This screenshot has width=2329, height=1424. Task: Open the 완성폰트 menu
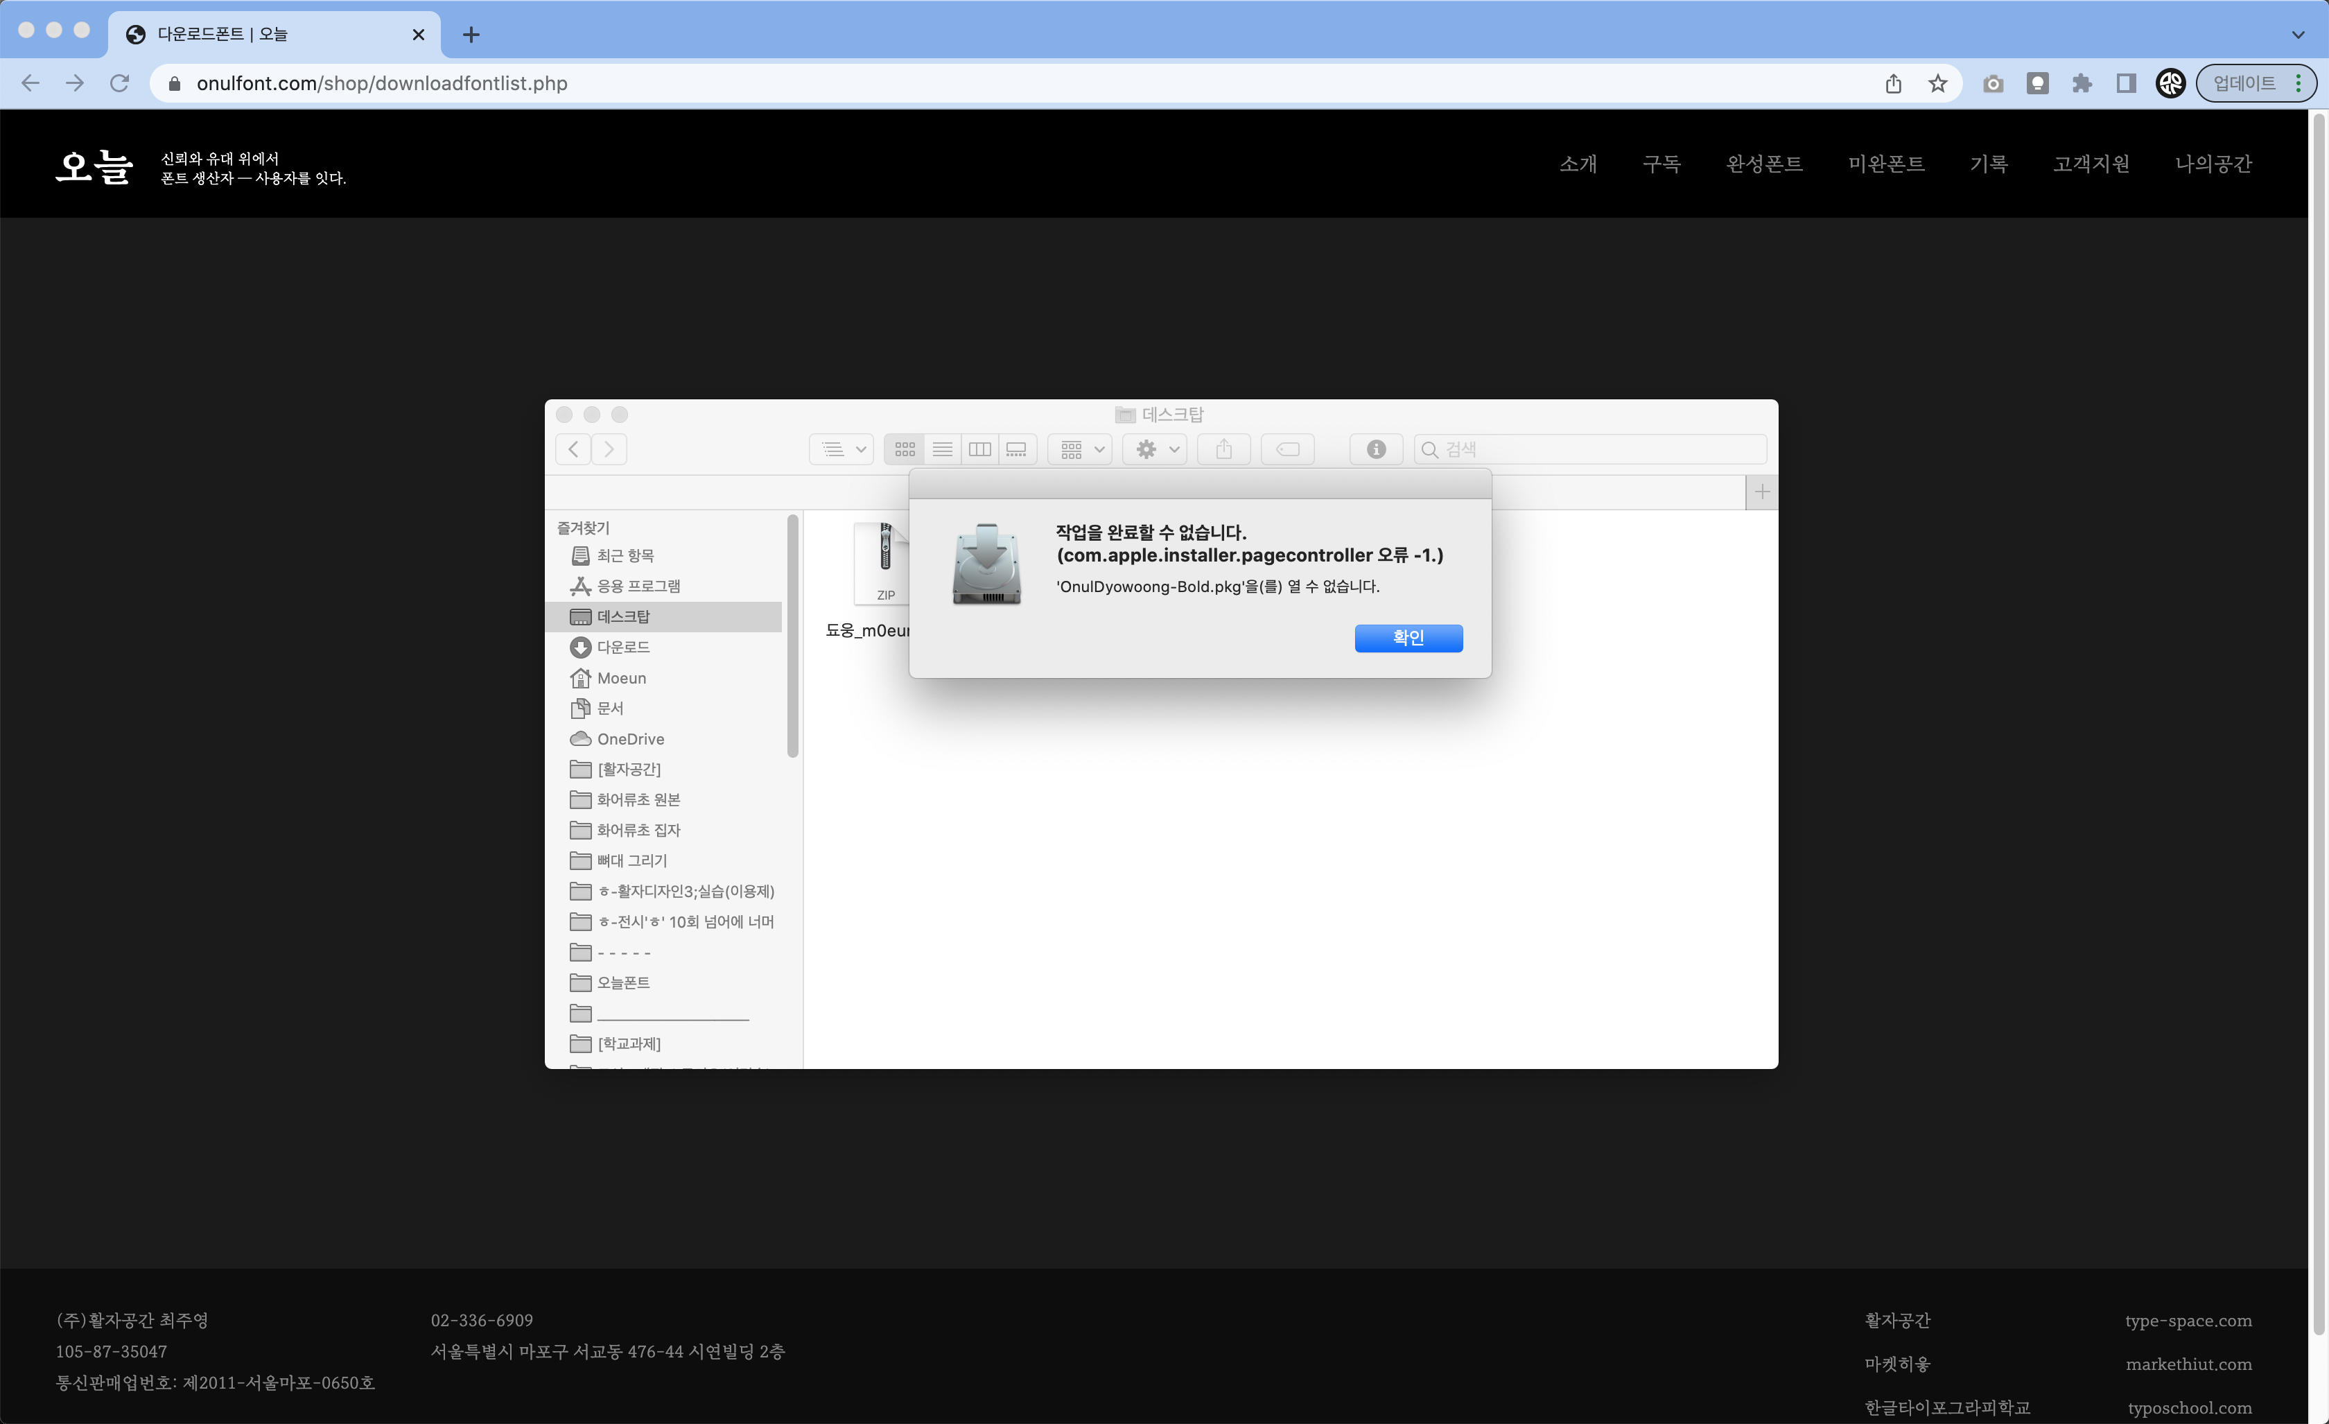[1764, 164]
